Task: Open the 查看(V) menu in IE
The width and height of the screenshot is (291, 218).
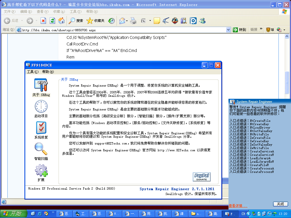Action: pyautogui.click(x=43, y=12)
